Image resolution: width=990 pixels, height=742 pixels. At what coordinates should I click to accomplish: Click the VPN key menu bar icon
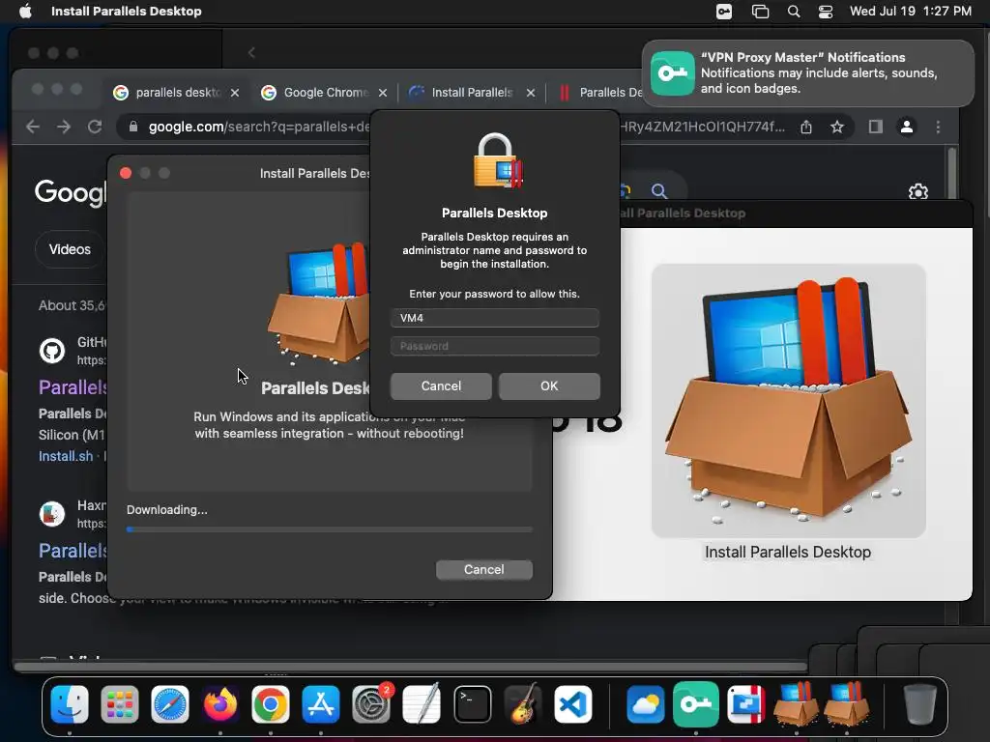coord(724,12)
